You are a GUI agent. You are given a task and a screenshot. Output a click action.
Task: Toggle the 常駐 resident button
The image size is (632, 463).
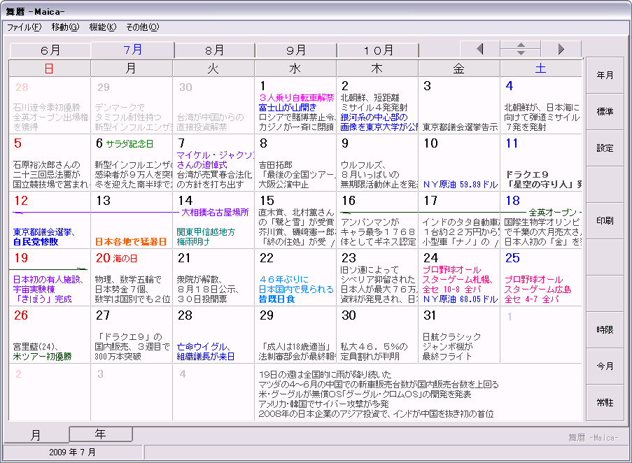point(605,403)
